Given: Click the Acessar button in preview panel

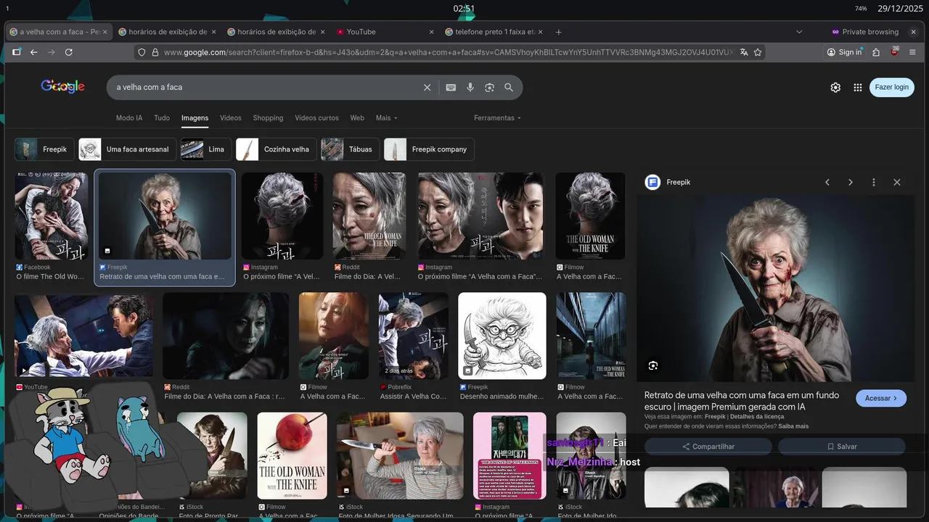Looking at the screenshot, I should pos(881,398).
